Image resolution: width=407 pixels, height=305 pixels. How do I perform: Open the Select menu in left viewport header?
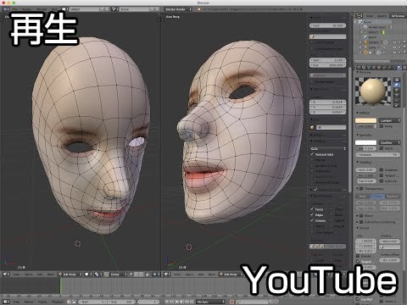[28, 274]
